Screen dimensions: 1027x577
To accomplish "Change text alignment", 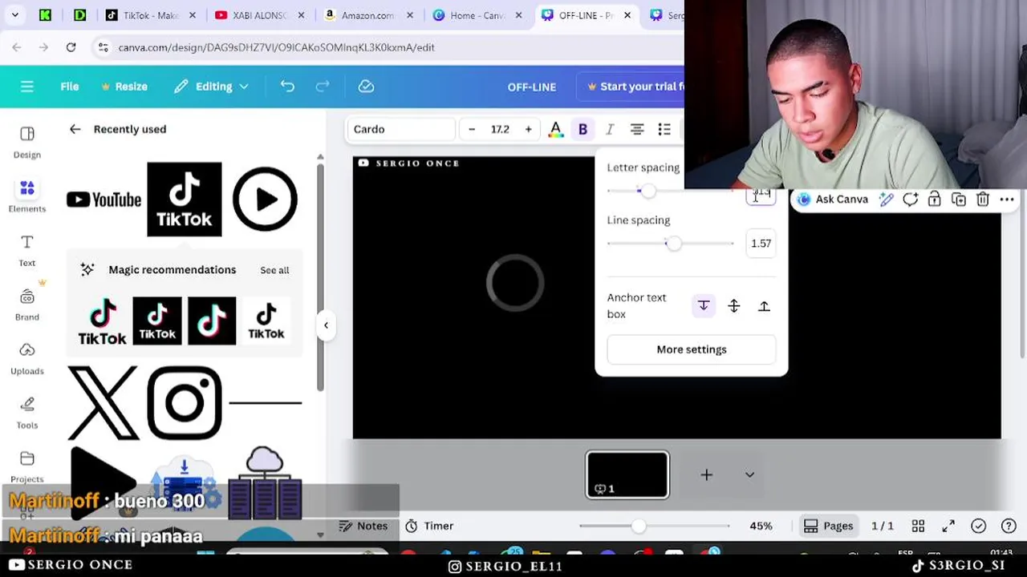I will click(637, 129).
